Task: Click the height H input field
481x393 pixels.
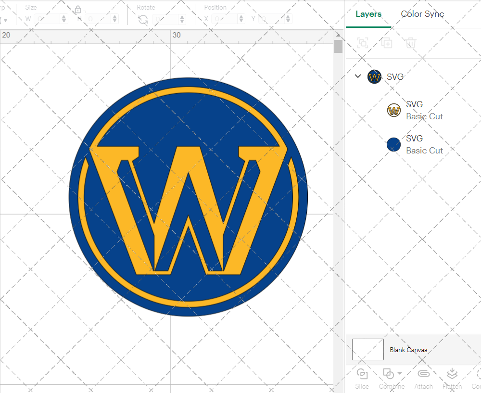Action: point(98,19)
